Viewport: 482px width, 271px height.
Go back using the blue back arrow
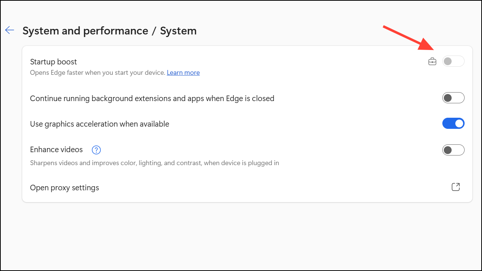tap(10, 30)
